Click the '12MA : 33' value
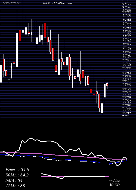Screen dimensions: 136x190 coord(15,186)
